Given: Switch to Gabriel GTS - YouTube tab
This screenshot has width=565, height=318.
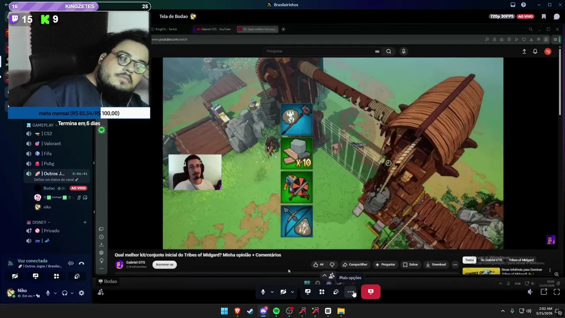Looking at the screenshot, I should point(214,29).
